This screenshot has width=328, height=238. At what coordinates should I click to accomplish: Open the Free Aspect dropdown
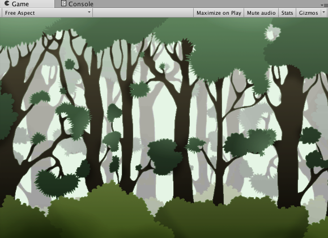47,13
